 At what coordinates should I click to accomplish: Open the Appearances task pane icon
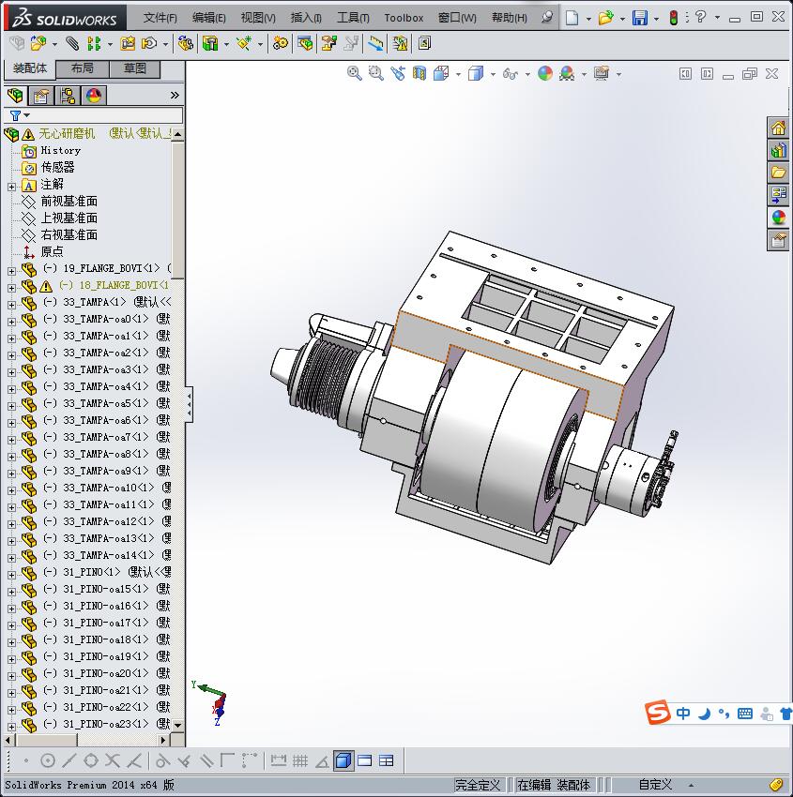778,217
